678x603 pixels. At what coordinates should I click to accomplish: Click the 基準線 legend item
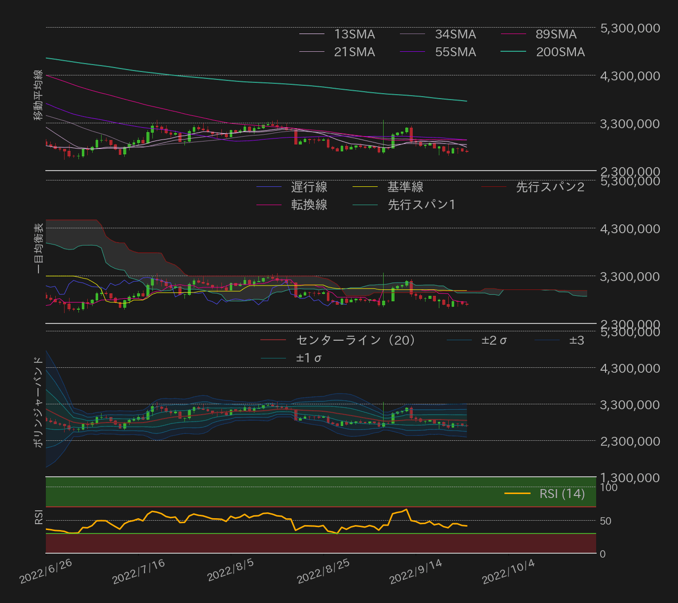coord(405,187)
